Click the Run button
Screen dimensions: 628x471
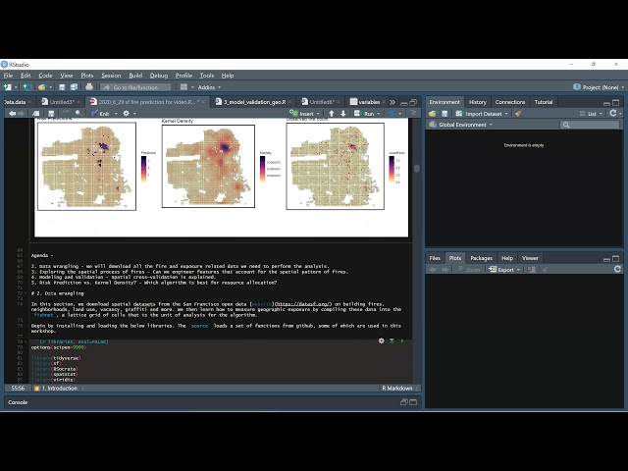364,114
